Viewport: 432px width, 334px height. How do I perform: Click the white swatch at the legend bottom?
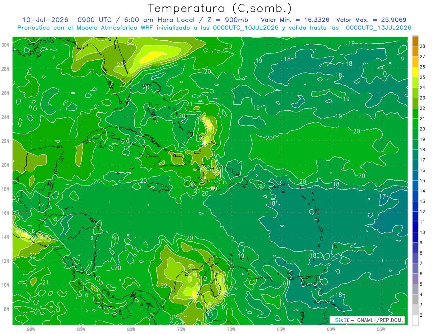(415, 320)
